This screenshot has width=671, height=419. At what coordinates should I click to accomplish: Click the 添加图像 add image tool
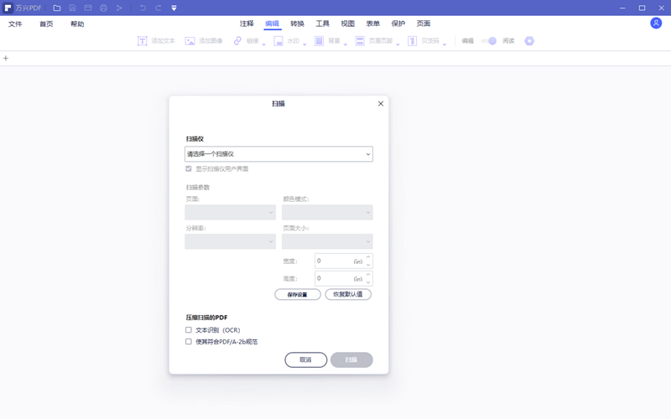click(204, 40)
